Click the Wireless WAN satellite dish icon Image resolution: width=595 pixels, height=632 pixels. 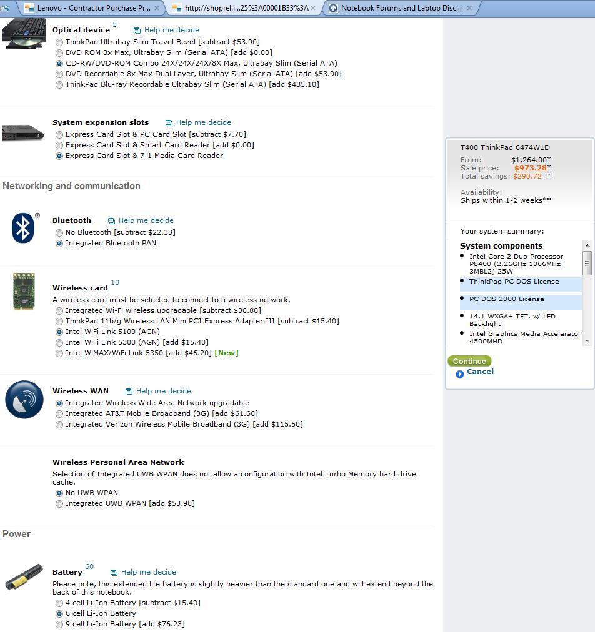coord(24,400)
